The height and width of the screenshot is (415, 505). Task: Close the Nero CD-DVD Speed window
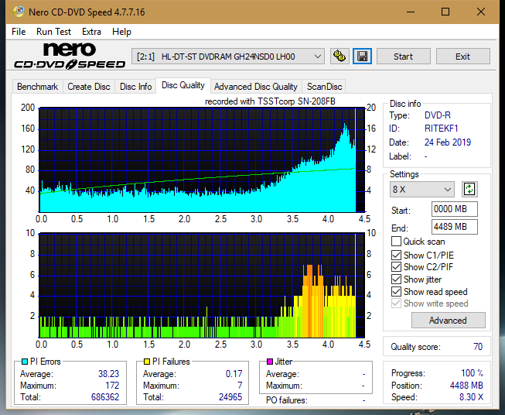[x=481, y=12]
